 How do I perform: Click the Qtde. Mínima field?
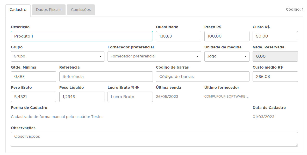(33, 77)
